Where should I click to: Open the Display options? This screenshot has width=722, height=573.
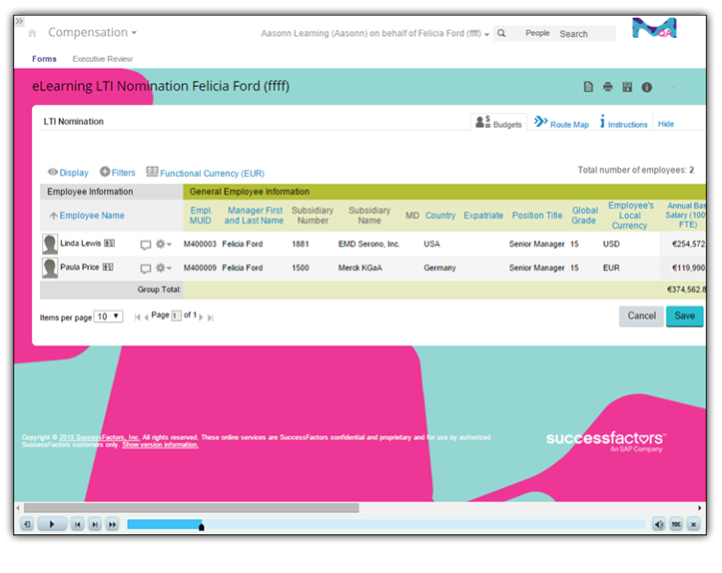68,173
